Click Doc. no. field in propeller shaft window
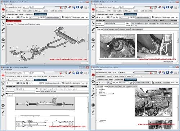The height and width of the screenshot is (131, 180). pyautogui.click(x=114, y=23)
